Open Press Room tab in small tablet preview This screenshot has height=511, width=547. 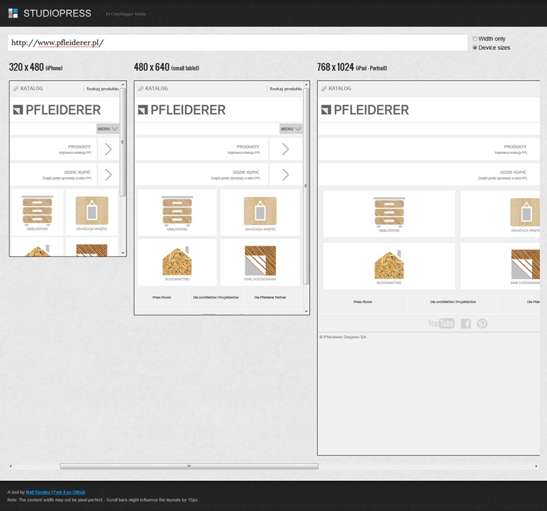point(161,298)
